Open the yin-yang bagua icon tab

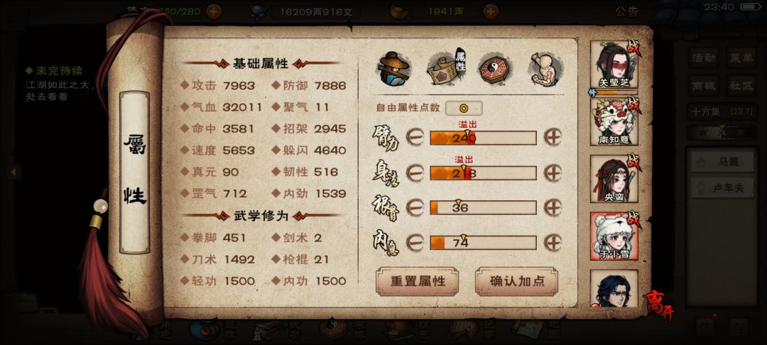[x=494, y=68]
